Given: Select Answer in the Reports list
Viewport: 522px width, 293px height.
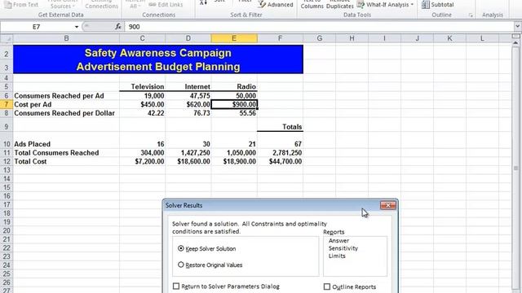Looking at the screenshot, I should pyautogui.click(x=338, y=241).
